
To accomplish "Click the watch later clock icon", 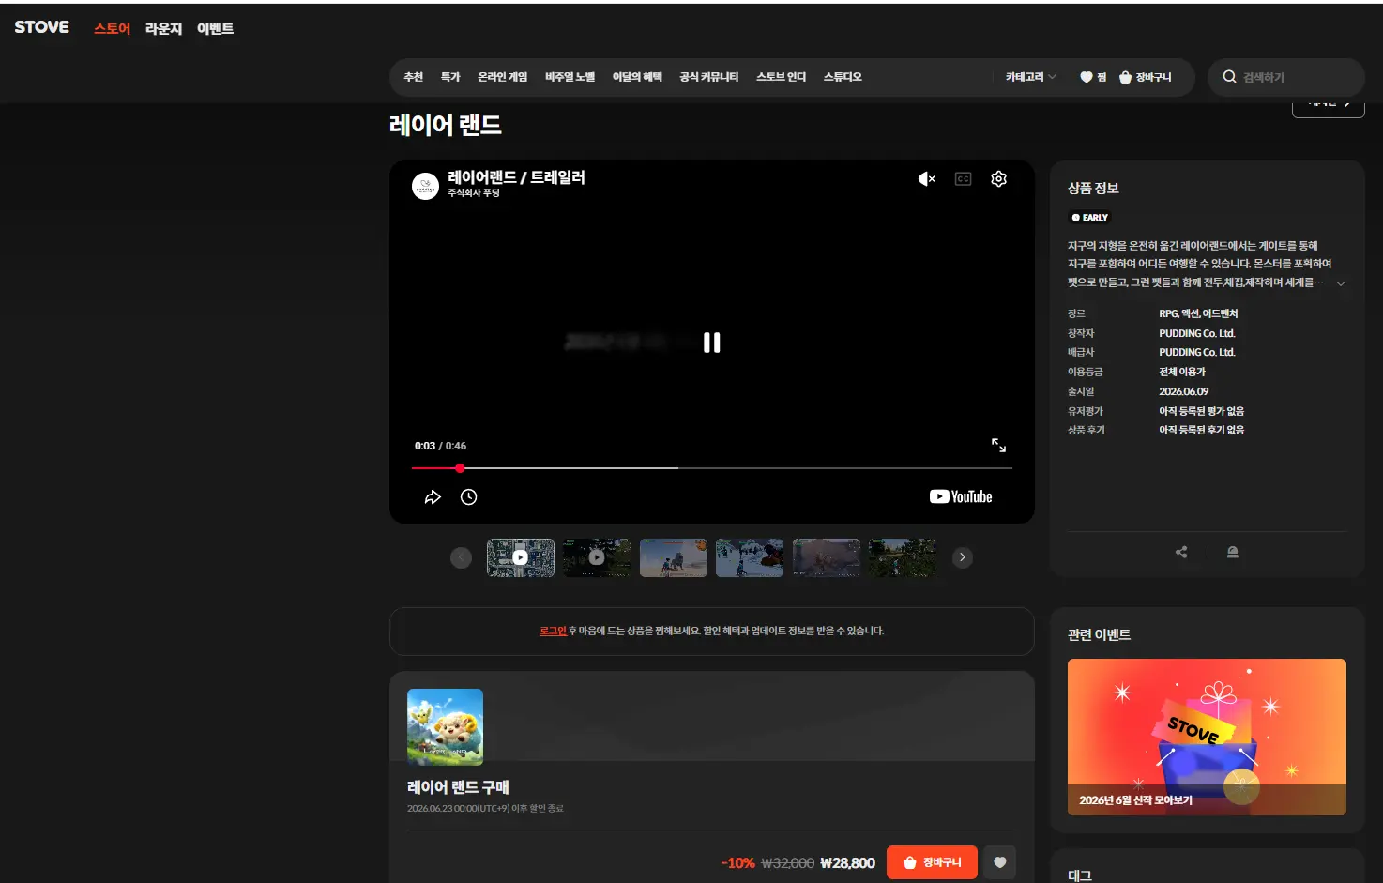I will point(469,497).
